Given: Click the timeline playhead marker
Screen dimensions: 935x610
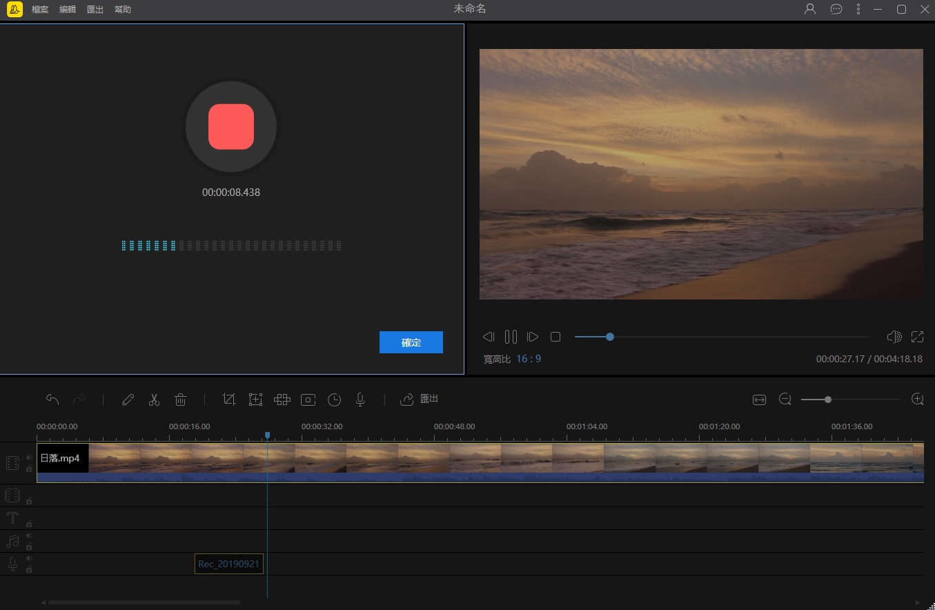Looking at the screenshot, I should [x=267, y=435].
